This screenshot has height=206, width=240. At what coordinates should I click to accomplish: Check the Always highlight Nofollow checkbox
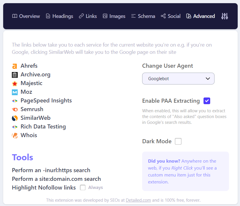(x=83, y=187)
